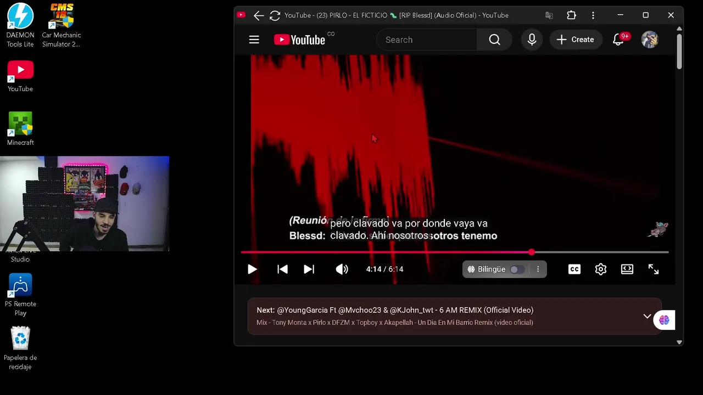This screenshot has height=395, width=703.
Task: Select PS Remote Play desktop icon
Action: coord(20,295)
